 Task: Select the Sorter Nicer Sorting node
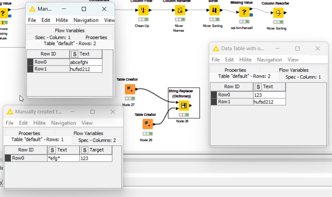(214, 10)
